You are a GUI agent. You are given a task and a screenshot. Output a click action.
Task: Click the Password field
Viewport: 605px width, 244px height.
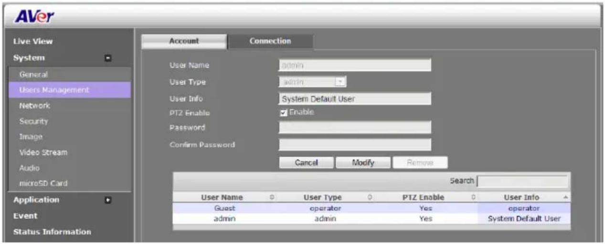point(355,127)
